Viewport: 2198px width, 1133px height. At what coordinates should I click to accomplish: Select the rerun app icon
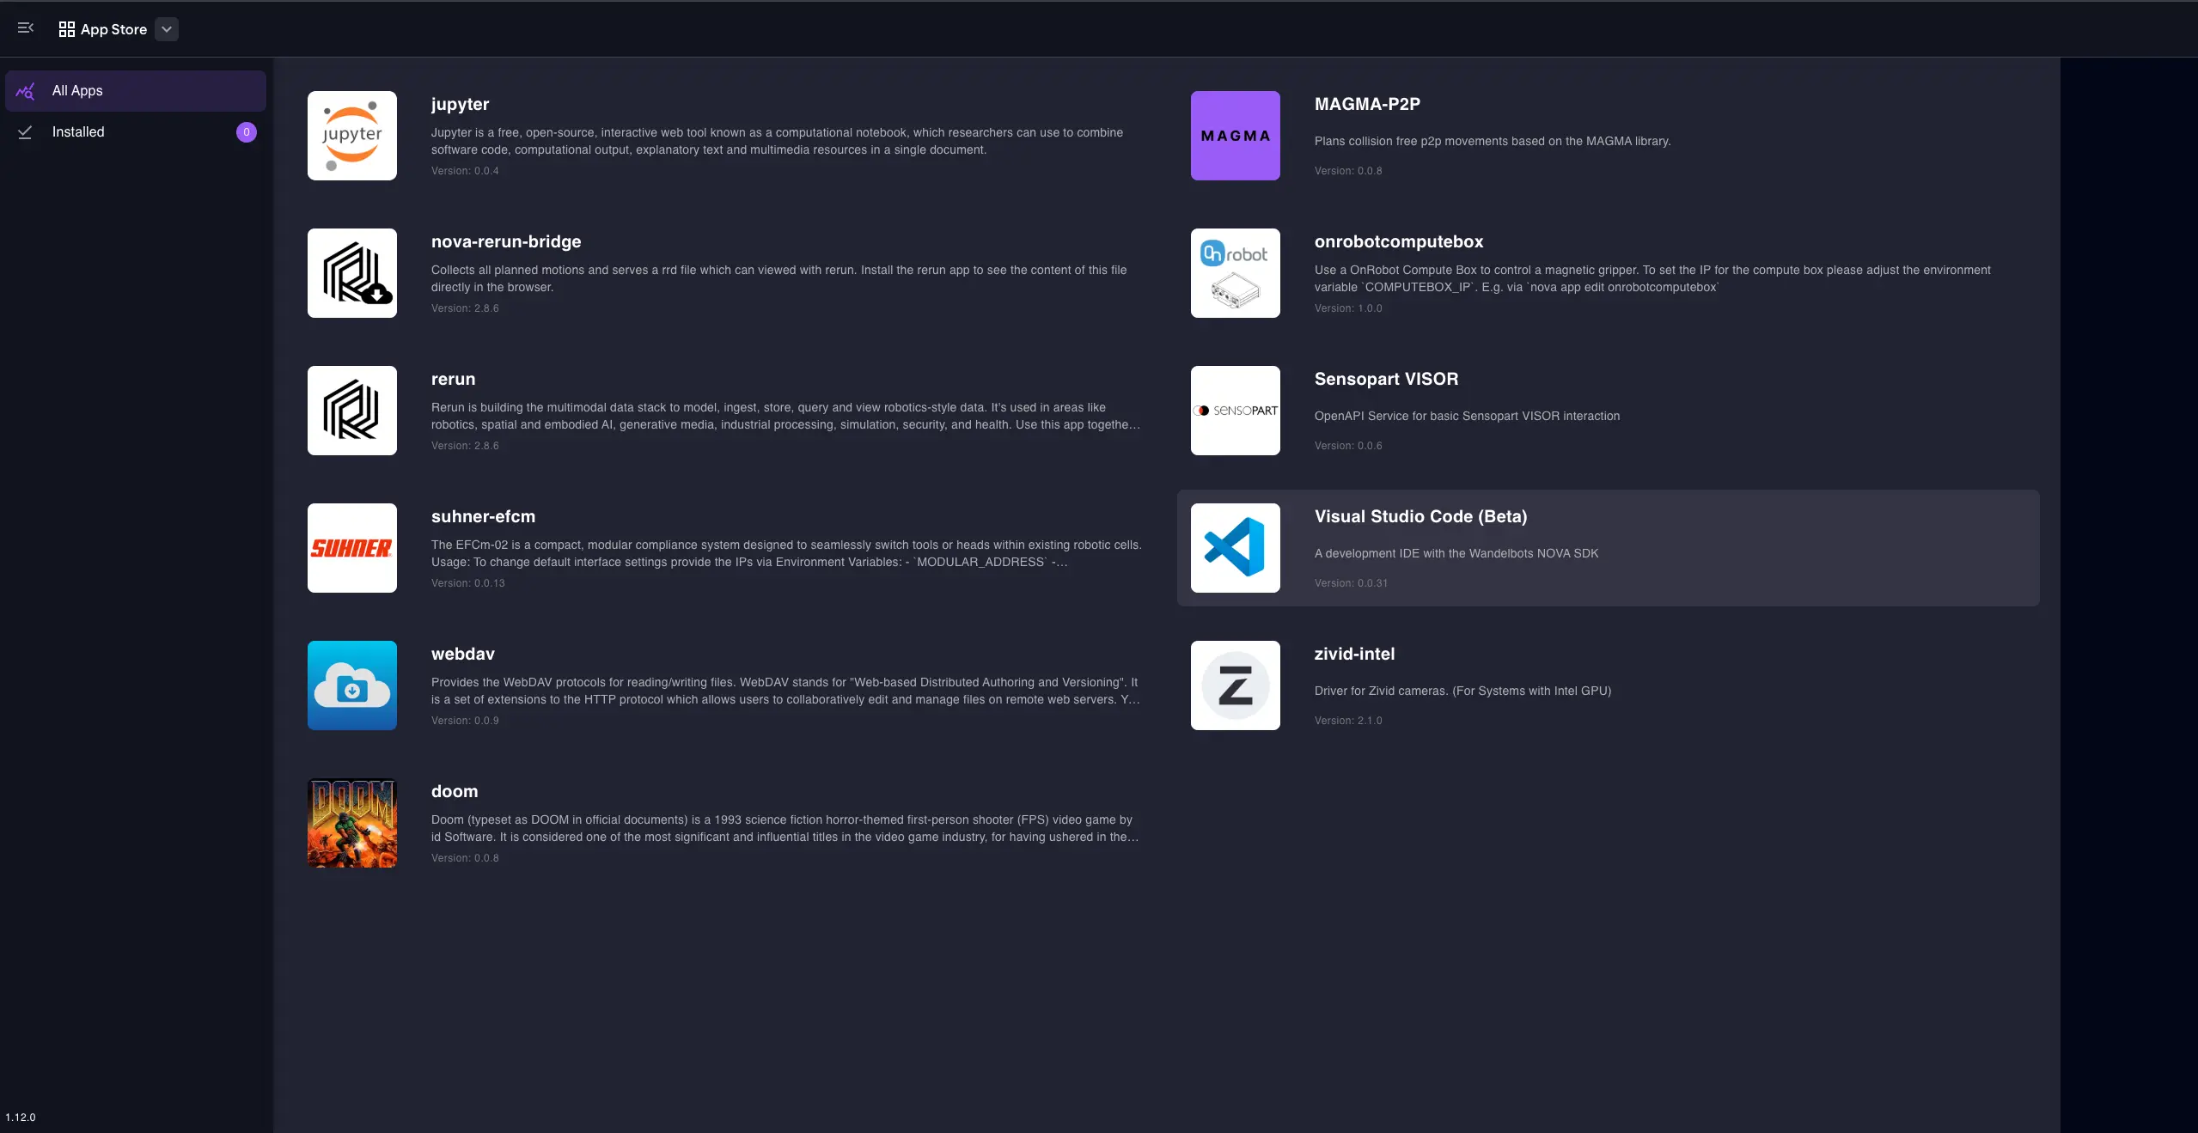[351, 410]
